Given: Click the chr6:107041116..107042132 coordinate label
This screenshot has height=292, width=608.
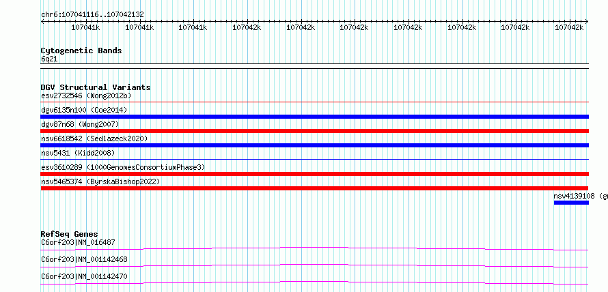Looking at the screenshot, I should [92, 14].
